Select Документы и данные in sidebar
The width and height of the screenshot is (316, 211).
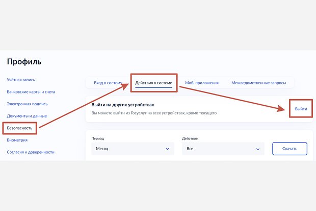tap(27, 116)
